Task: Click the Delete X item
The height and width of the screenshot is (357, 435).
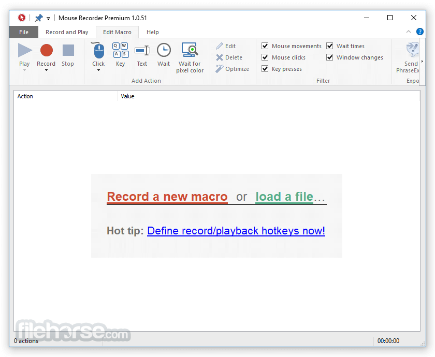Action: click(x=229, y=57)
